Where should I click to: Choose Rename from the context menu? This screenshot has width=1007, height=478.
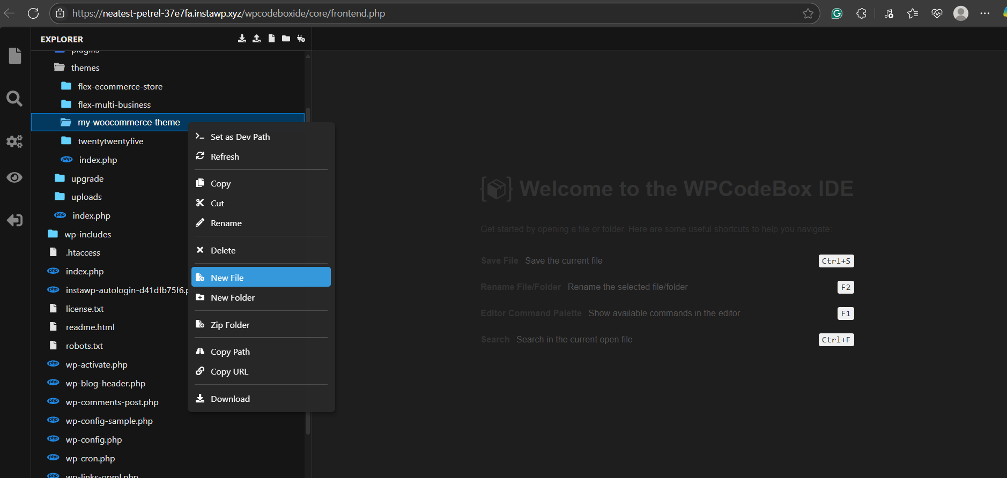click(x=261, y=223)
